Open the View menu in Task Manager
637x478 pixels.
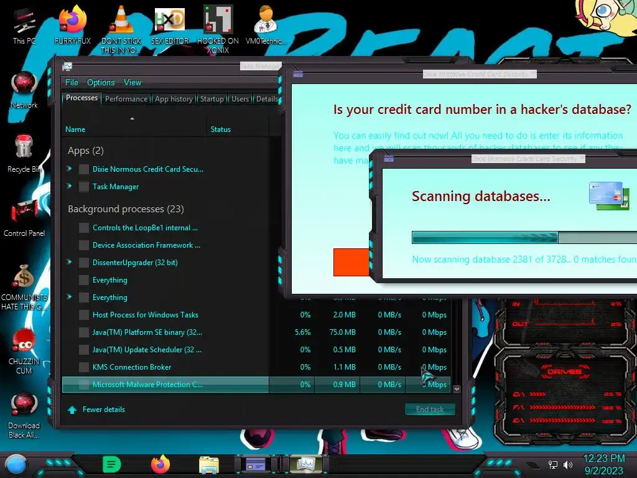point(132,83)
